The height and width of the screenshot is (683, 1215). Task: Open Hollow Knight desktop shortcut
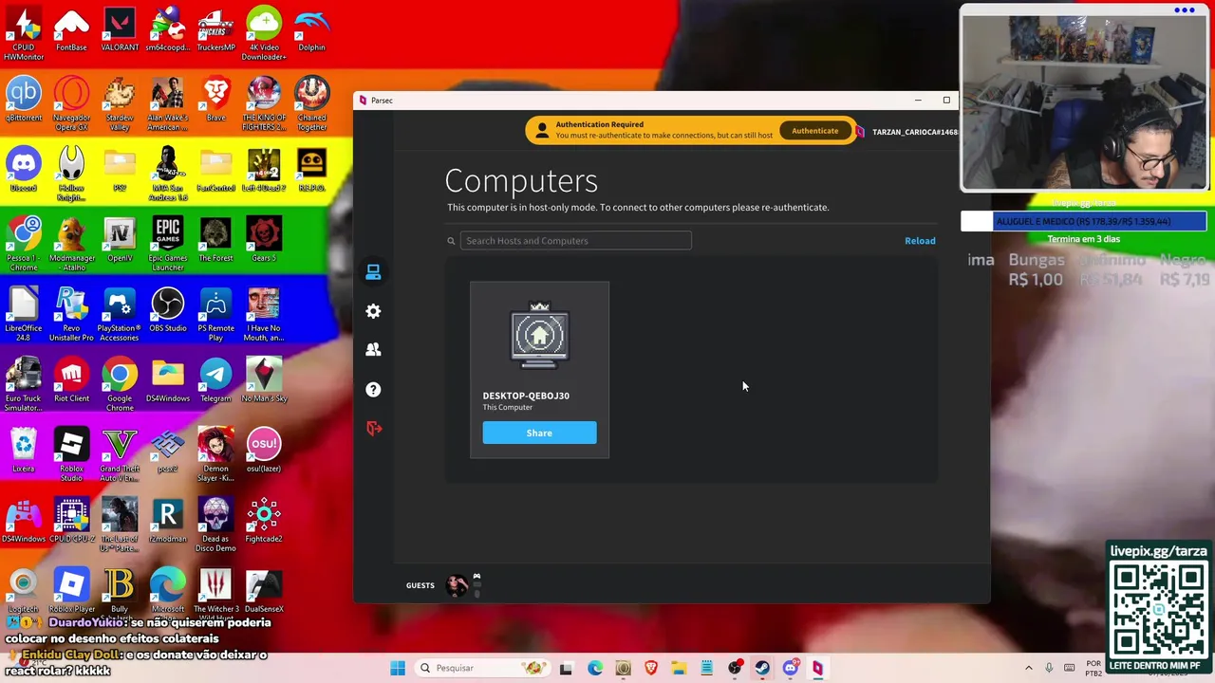pos(72,174)
